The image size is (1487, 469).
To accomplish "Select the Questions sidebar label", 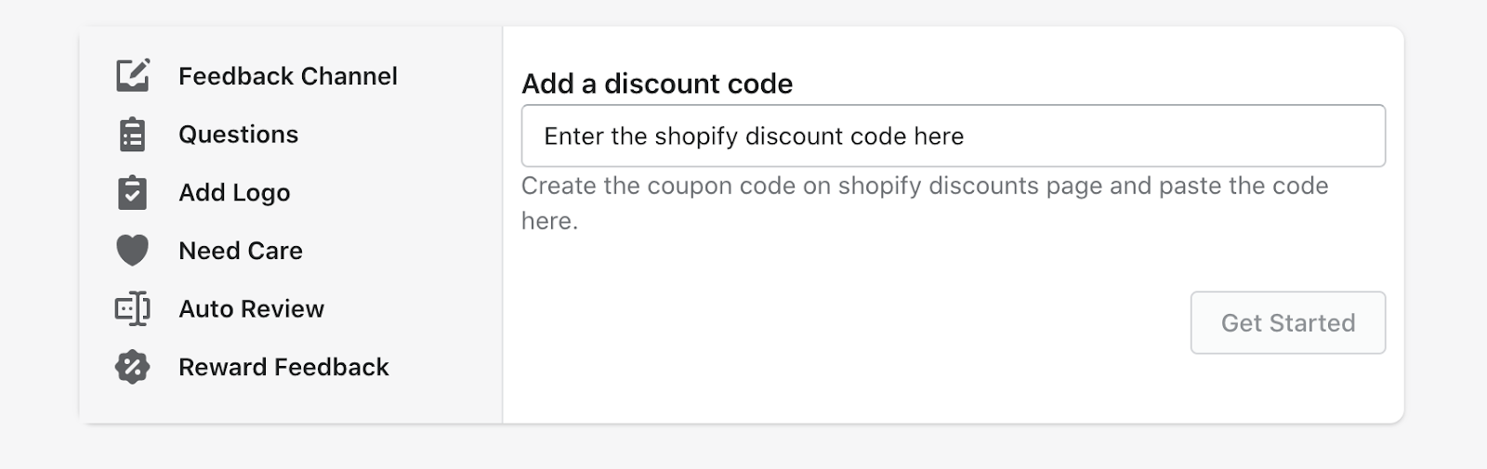I will [x=238, y=135].
